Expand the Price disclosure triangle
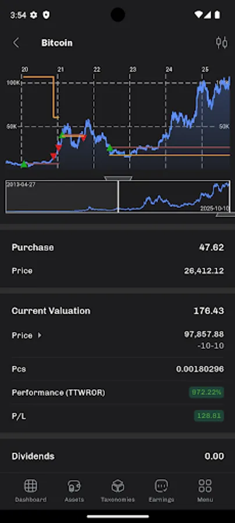The height and width of the screenshot is (523, 235). point(40,335)
